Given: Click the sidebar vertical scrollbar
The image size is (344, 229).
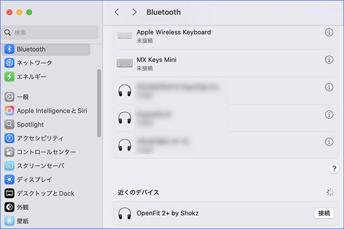Looking at the screenshot, I should click(99, 103).
